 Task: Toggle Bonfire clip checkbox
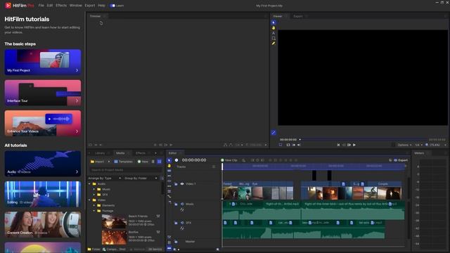158,232
